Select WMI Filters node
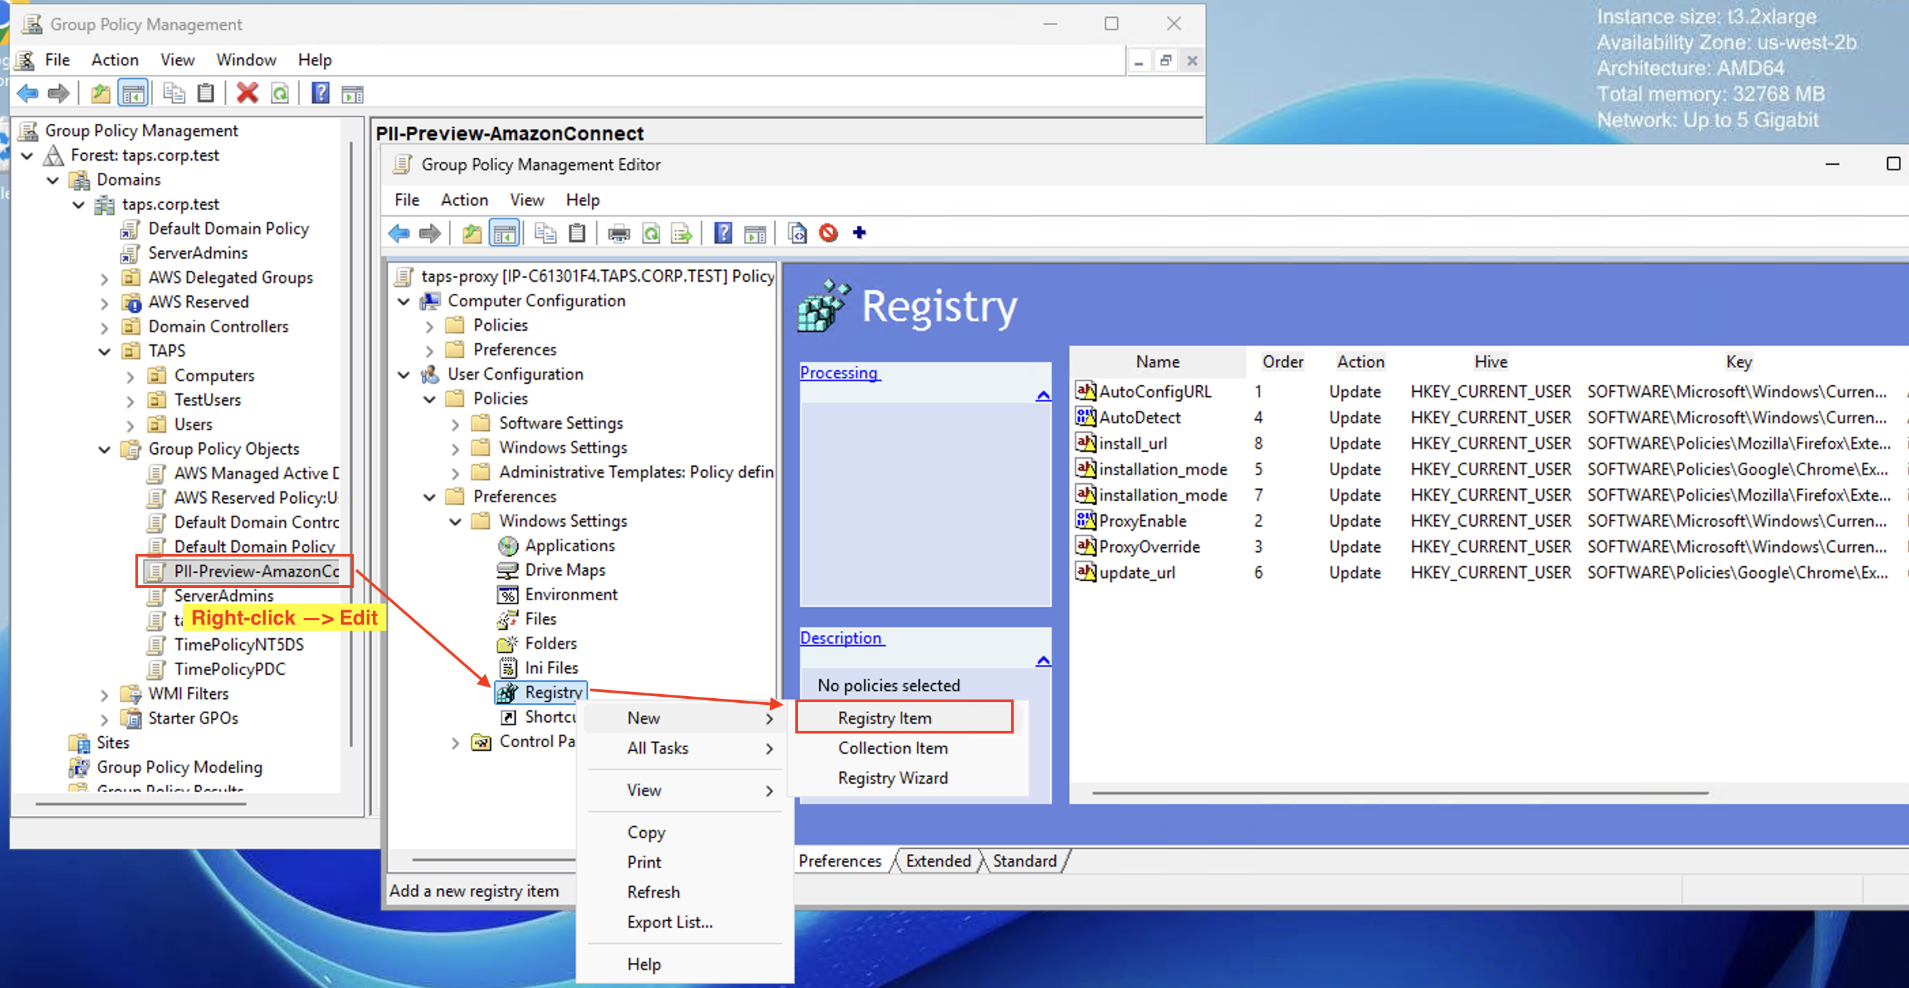1909x988 pixels. 188,694
